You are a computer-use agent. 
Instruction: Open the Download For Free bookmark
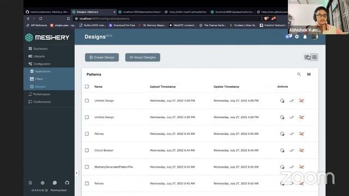(122, 26)
